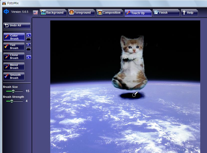Go to the Composition tab
The height and width of the screenshot is (153, 207).
(109, 13)
